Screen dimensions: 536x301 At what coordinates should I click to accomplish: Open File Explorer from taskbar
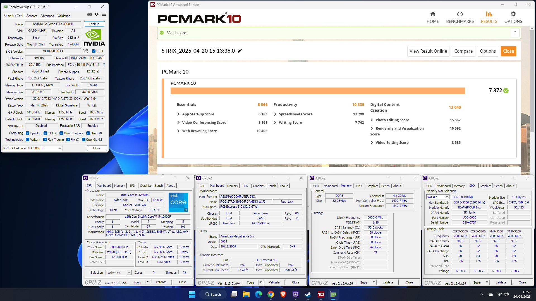click(x=246, y=294)
